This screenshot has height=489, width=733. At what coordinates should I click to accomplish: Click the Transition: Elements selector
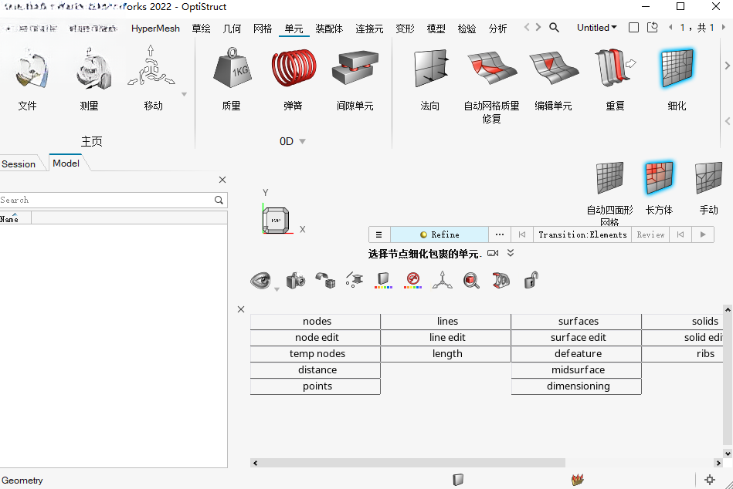[582, 234]
